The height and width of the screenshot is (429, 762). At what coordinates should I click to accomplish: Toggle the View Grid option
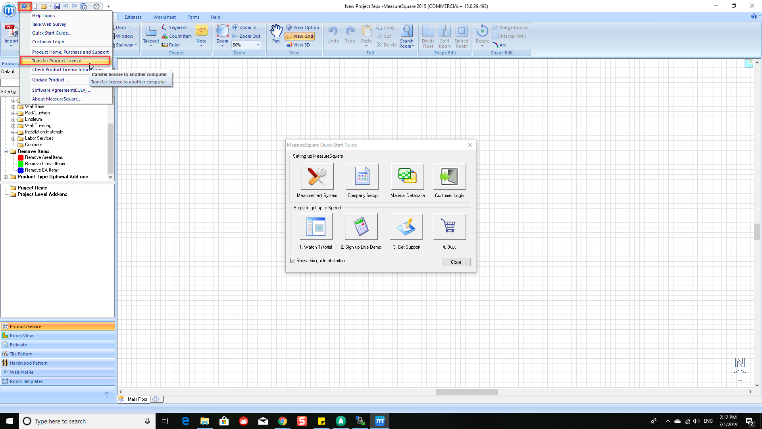(300, 36)
